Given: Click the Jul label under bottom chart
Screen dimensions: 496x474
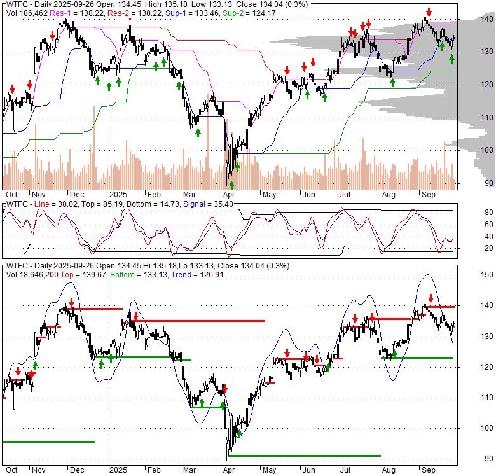Looking at the screenshot, I should 345,470.
